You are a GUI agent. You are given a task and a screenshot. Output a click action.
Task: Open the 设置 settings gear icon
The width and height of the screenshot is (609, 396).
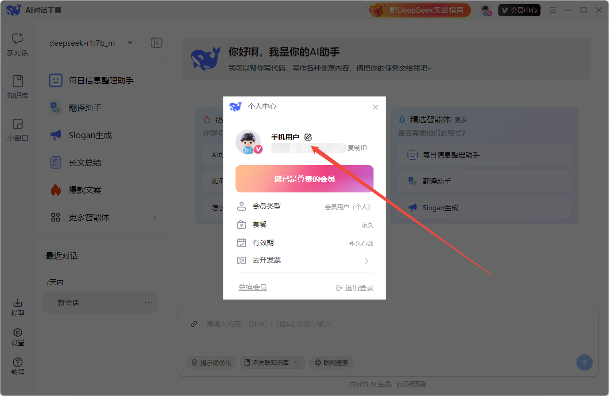pos(18,337)
